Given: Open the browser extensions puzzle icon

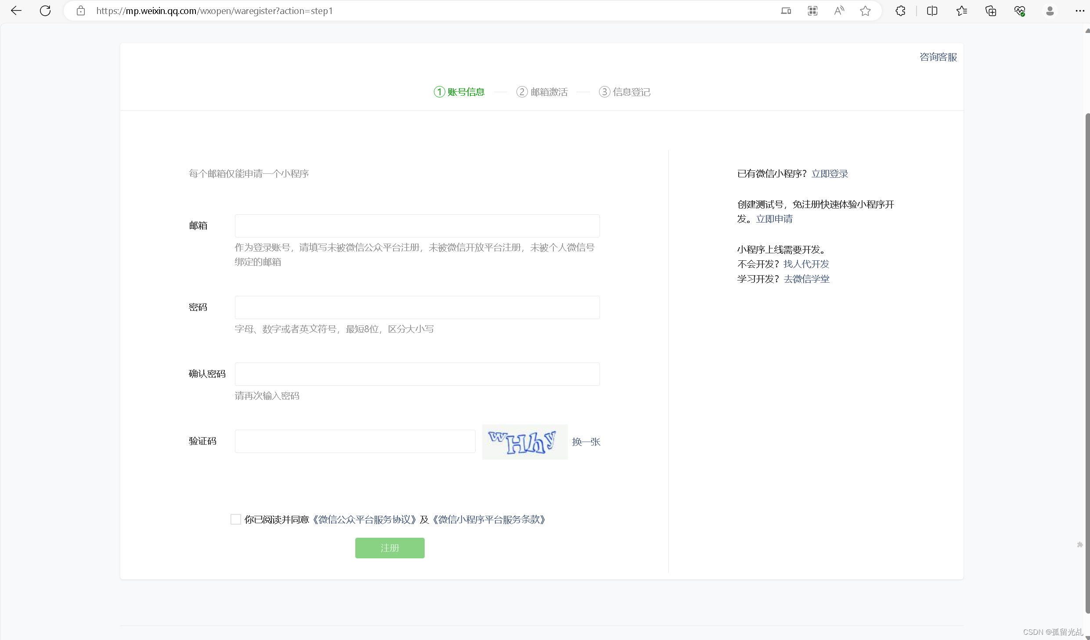Looking at the screenshot, I should tap(900, 11).
